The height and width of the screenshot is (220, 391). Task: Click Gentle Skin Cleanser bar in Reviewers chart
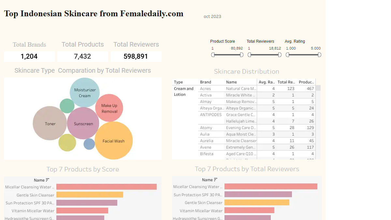[257, 202]
